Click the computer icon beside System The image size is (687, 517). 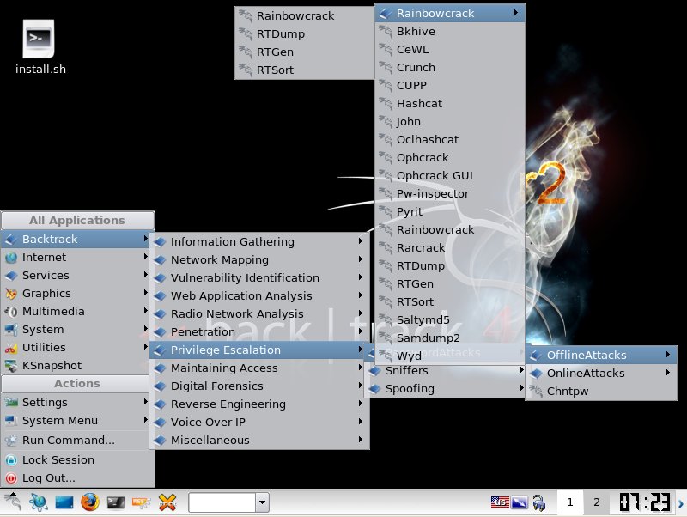[x=11, y=330]
